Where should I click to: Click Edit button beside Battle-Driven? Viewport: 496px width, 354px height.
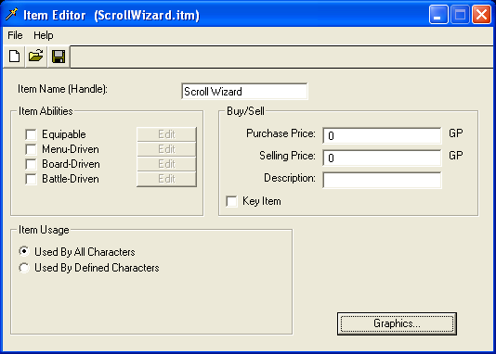pyautogui.click(x=166, y=179)
